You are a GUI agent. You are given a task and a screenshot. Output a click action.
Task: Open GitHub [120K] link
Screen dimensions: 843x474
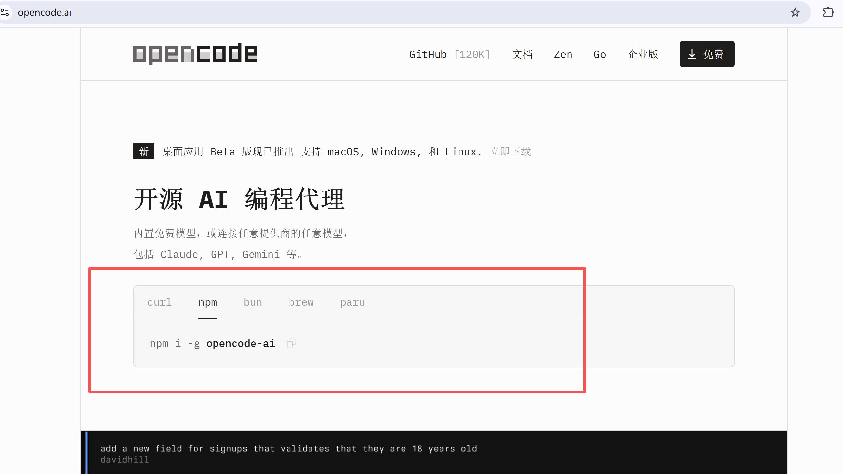(x=449, y=54)
